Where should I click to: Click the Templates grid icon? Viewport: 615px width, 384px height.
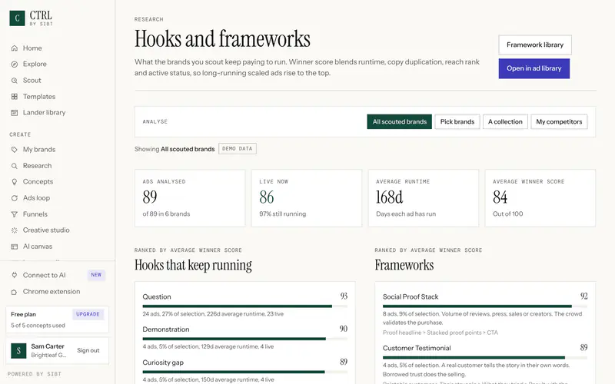click(15, 97)
